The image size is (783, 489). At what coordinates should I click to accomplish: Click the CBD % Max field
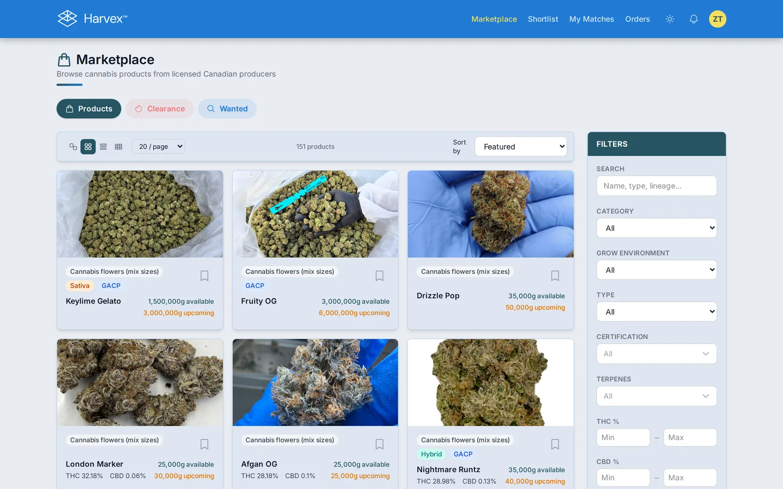[690, 477]
